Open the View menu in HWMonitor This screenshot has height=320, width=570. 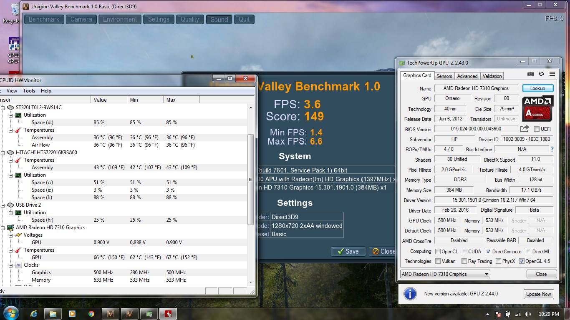[12, 91]
